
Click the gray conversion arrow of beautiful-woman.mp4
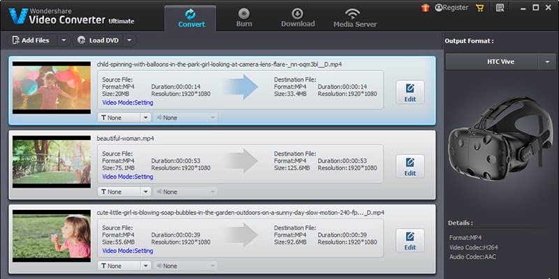(242, 161)
